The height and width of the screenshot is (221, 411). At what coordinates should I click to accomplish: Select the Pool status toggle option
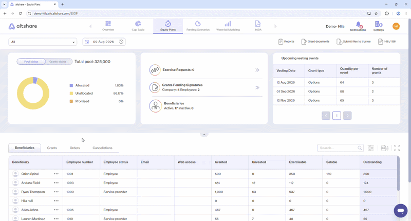click(x=31, y=62)
